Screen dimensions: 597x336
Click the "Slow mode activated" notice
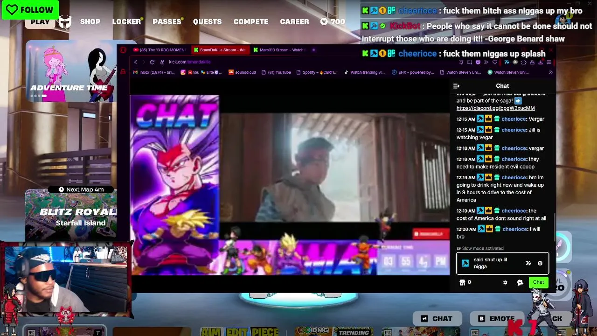click(x=480, y=248)
